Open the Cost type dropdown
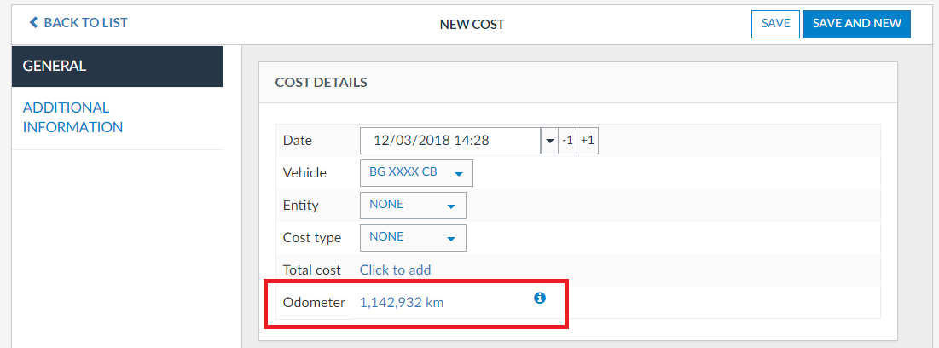This screenshot has width=939, height=348. tap(413, 238)
